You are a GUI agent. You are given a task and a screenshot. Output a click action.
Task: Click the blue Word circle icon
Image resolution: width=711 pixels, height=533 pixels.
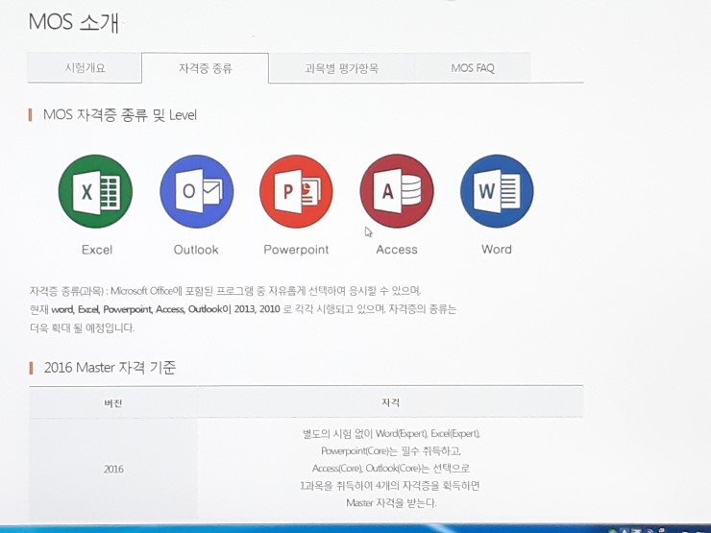point(497,191)
